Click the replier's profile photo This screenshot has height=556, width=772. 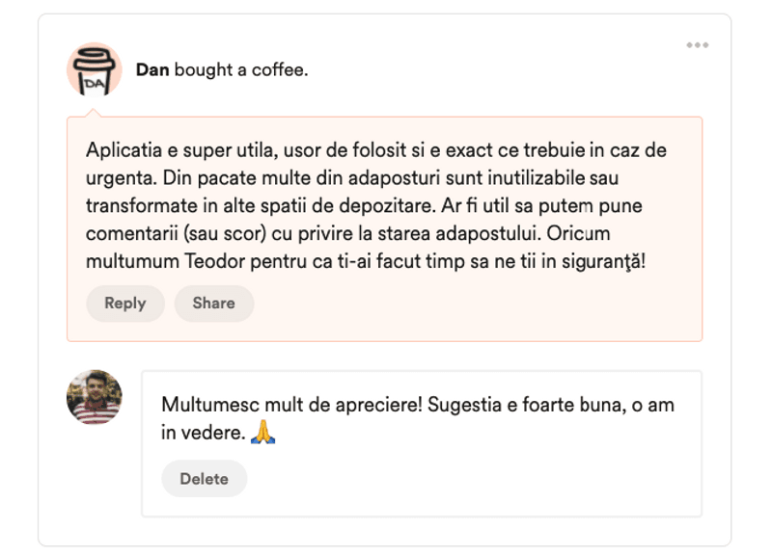[x=94, y=397]
